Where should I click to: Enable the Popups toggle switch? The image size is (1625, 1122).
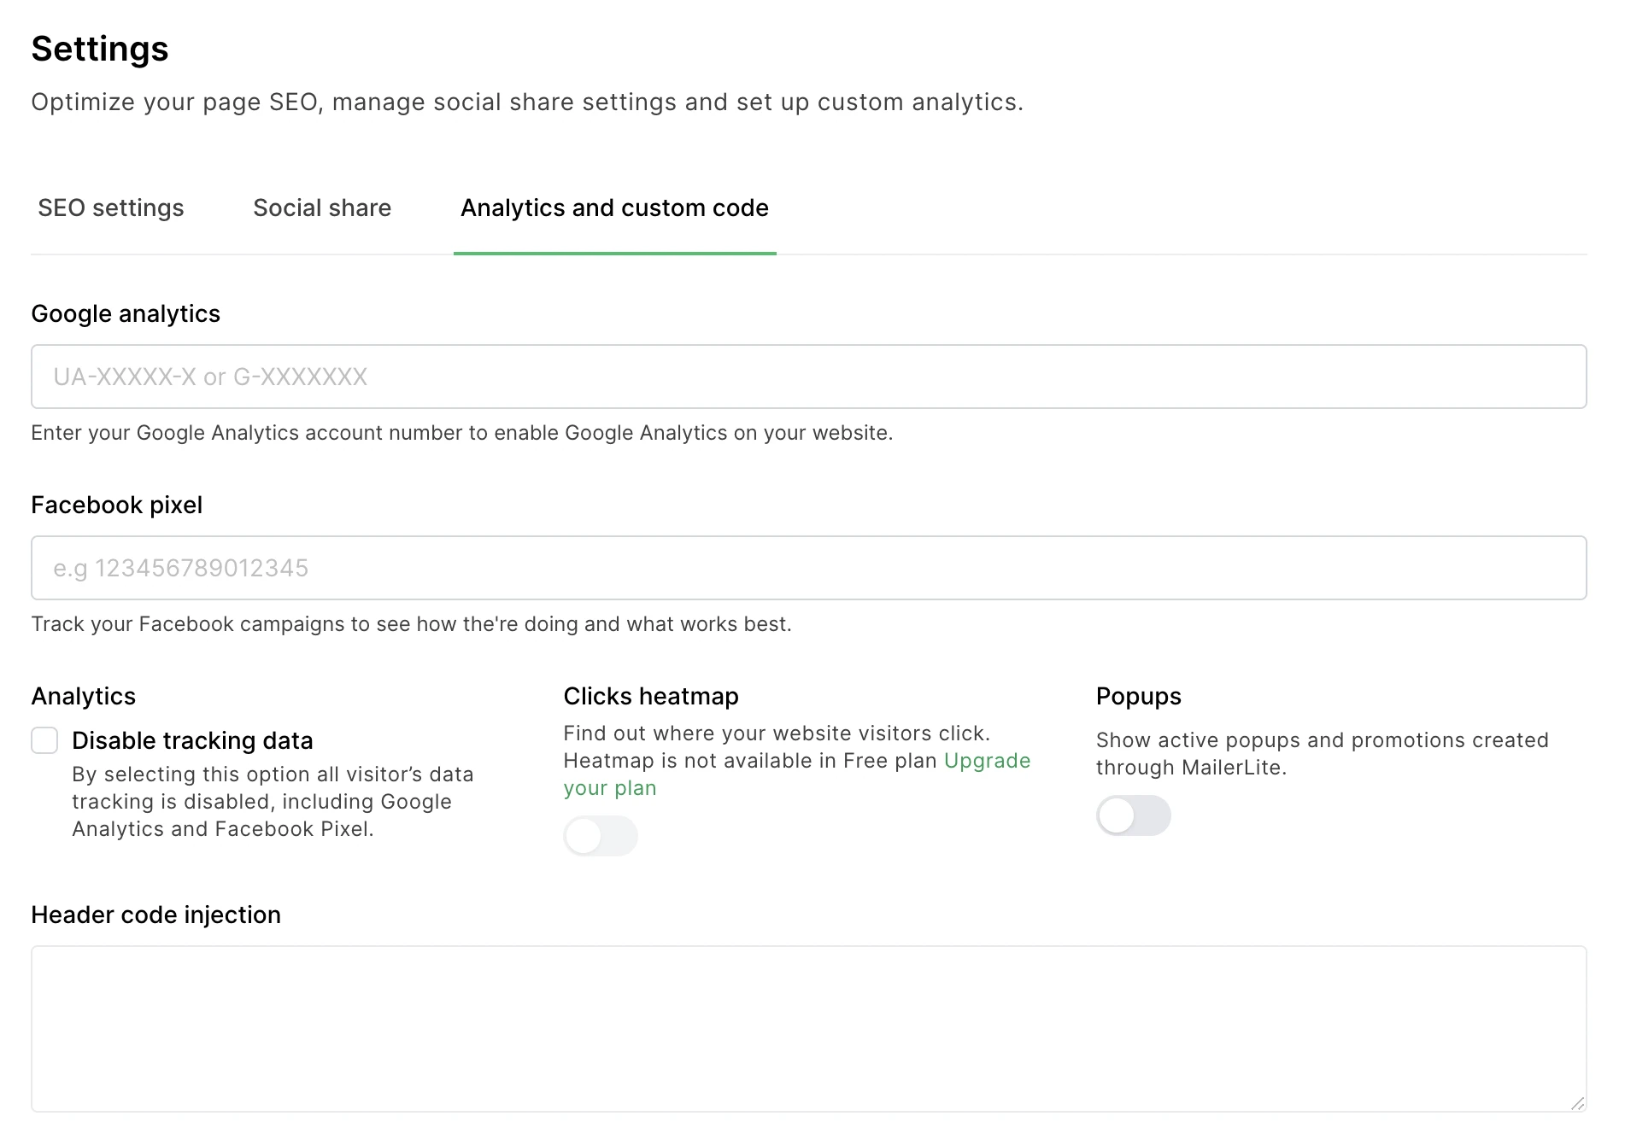coord(1133,815)
